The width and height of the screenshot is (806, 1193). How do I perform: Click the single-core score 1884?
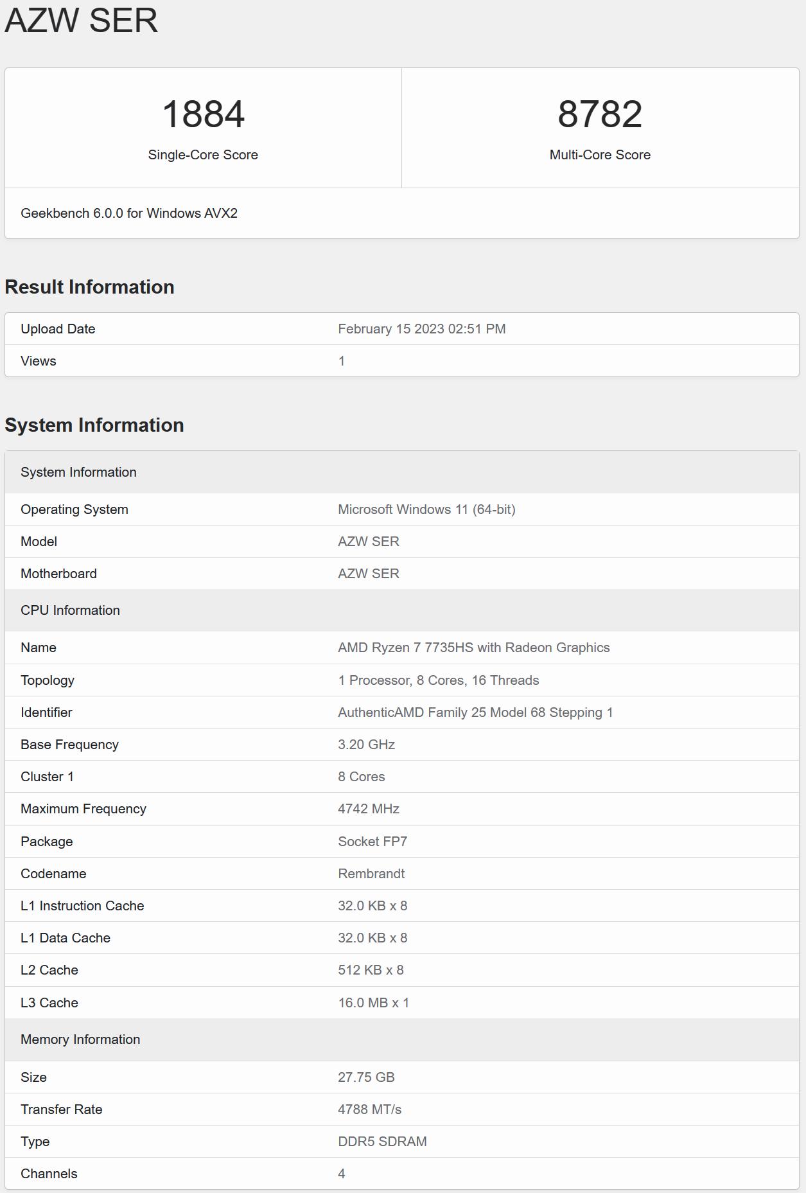pyautogui.click(x=203, y=114)
